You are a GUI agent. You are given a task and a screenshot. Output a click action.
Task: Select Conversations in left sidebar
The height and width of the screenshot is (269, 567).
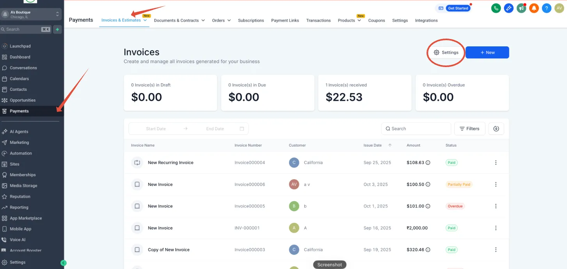(23, 68)
